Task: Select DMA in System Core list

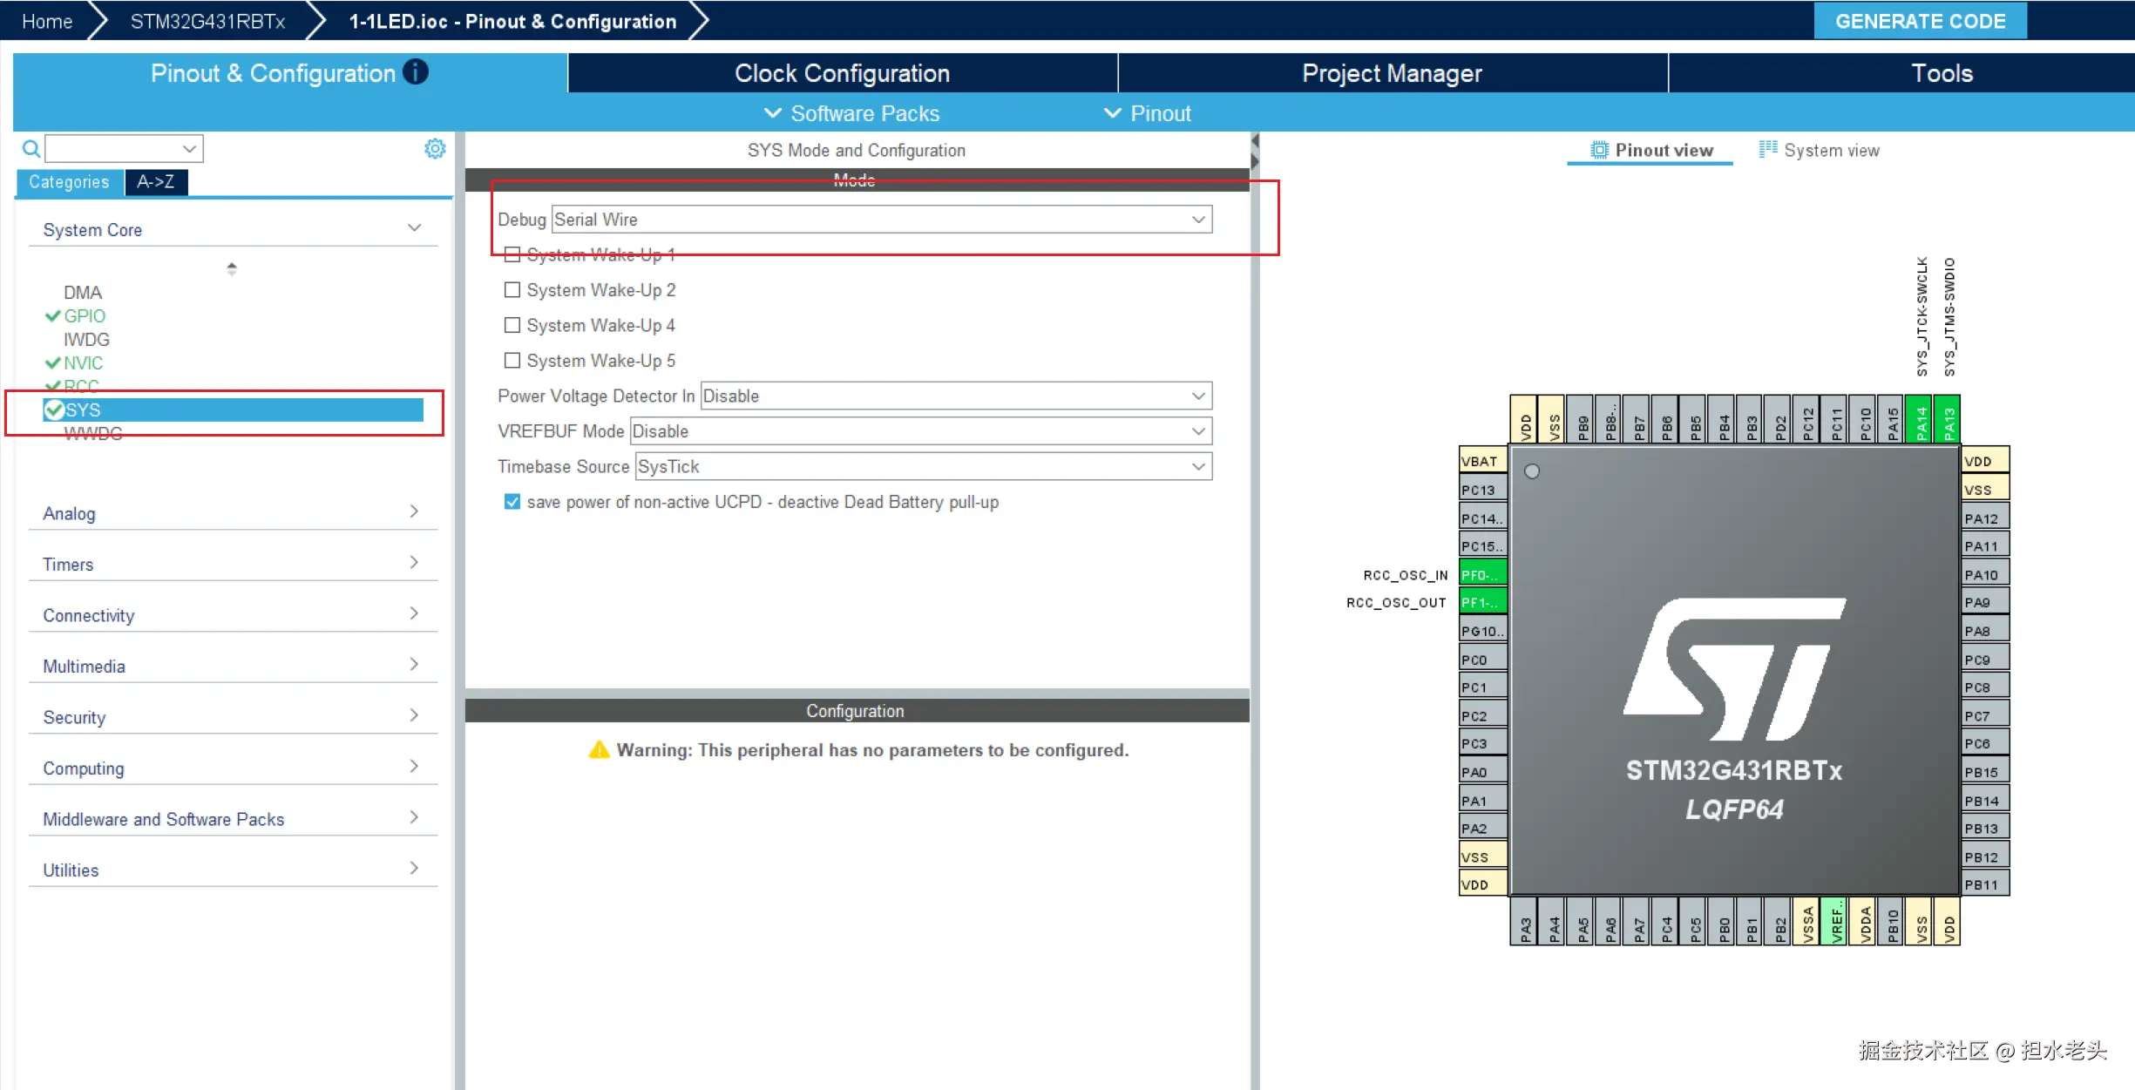Action: [83, 292]
